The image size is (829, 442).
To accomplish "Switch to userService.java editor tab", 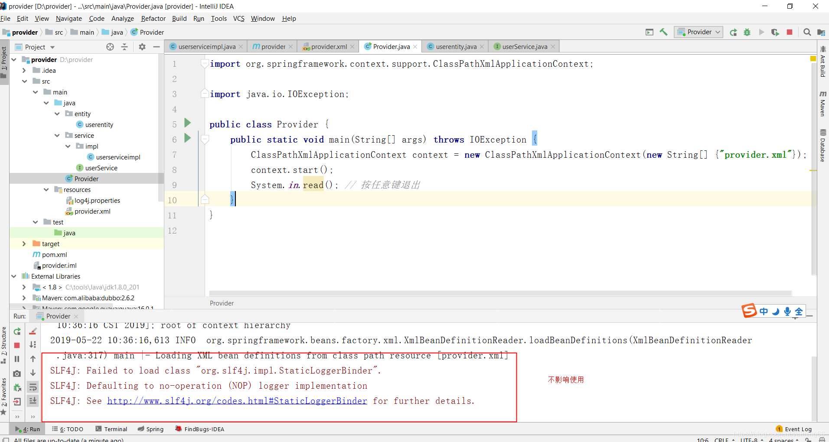I will pos(524,46).
